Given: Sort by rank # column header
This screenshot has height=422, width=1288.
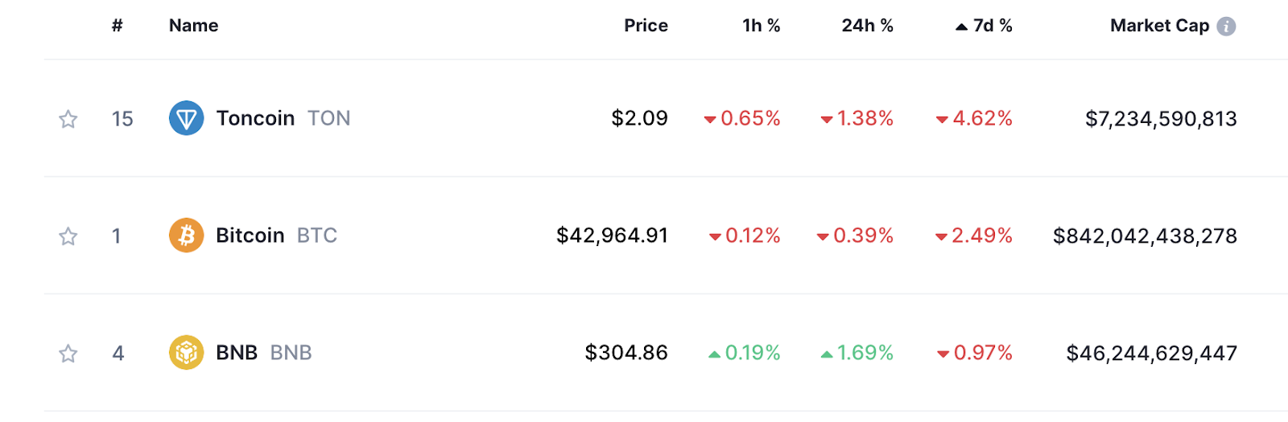Looking at the screenshot, I should click(x=118, y=26).
